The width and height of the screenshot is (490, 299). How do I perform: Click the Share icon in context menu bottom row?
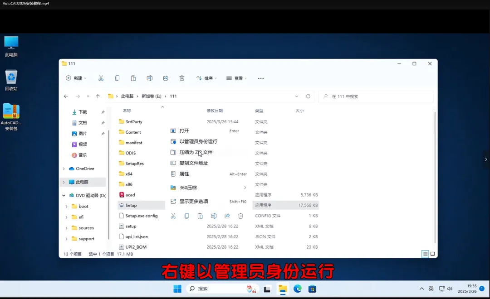point(227,216)
